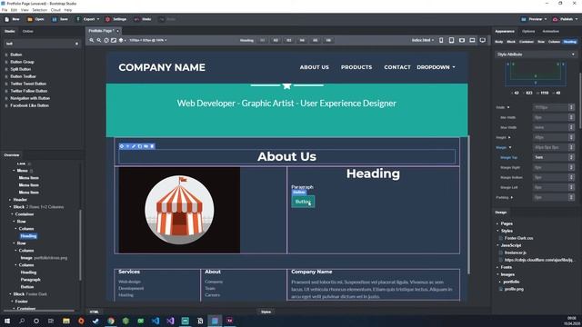Collapse the Block Footer Dark node

pyautogui.click(x=10, y=294)
